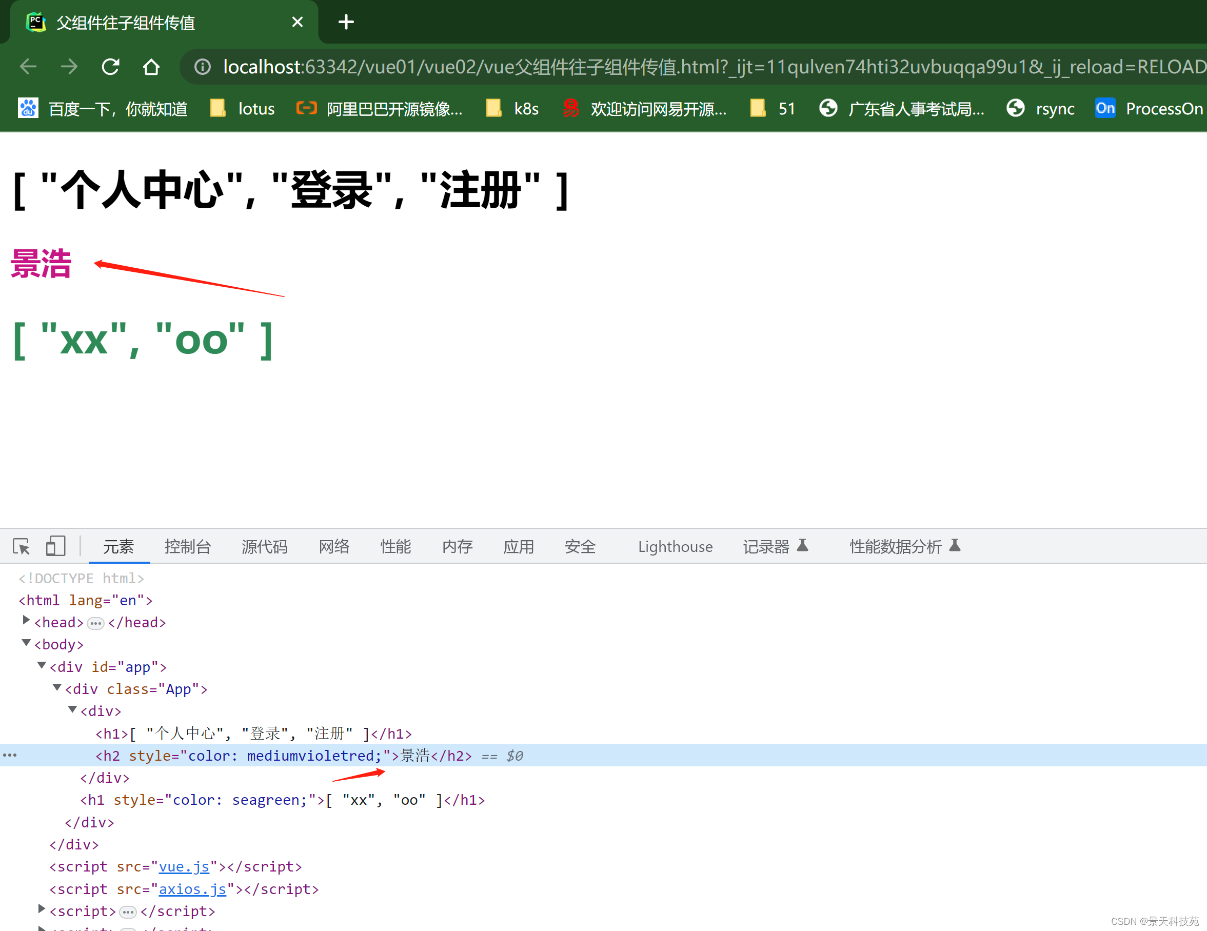Viewport: 1207px width, 931px height.
Task: Select the 父组件往子组件传值 browser tab
Action: click(164, 22)
